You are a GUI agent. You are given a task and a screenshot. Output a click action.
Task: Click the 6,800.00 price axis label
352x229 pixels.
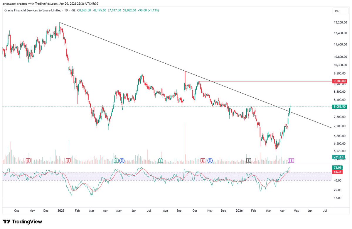coord(340,136)
